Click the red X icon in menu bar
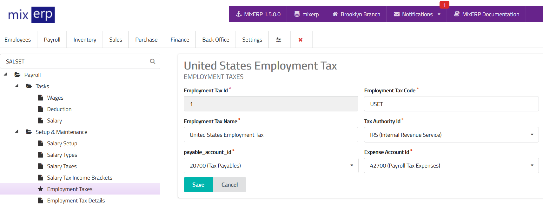This screenshot has height=205, width=543. (301, 40)
